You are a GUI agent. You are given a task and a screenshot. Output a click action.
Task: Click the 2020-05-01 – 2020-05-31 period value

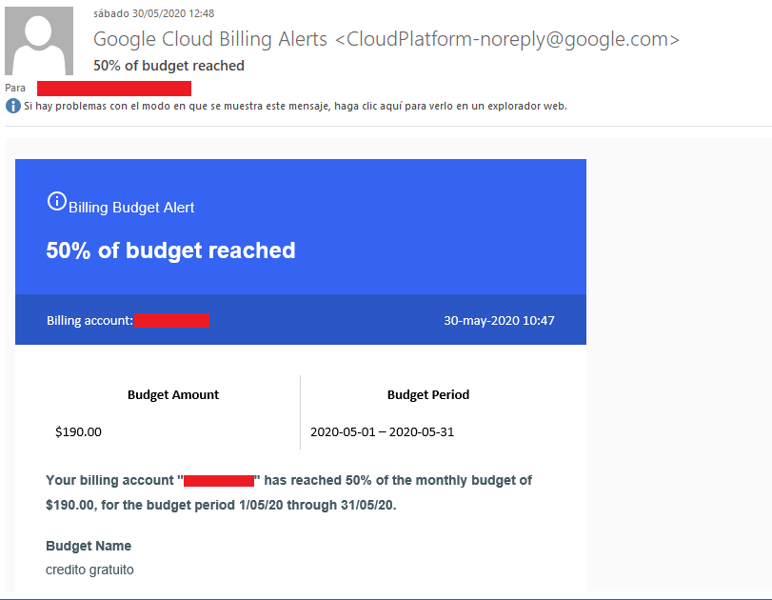382,432
